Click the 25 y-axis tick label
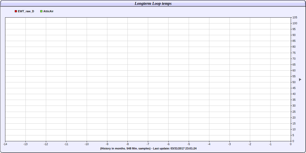Image resolution: width=306 pixels, height=153 pixels. 294,112
